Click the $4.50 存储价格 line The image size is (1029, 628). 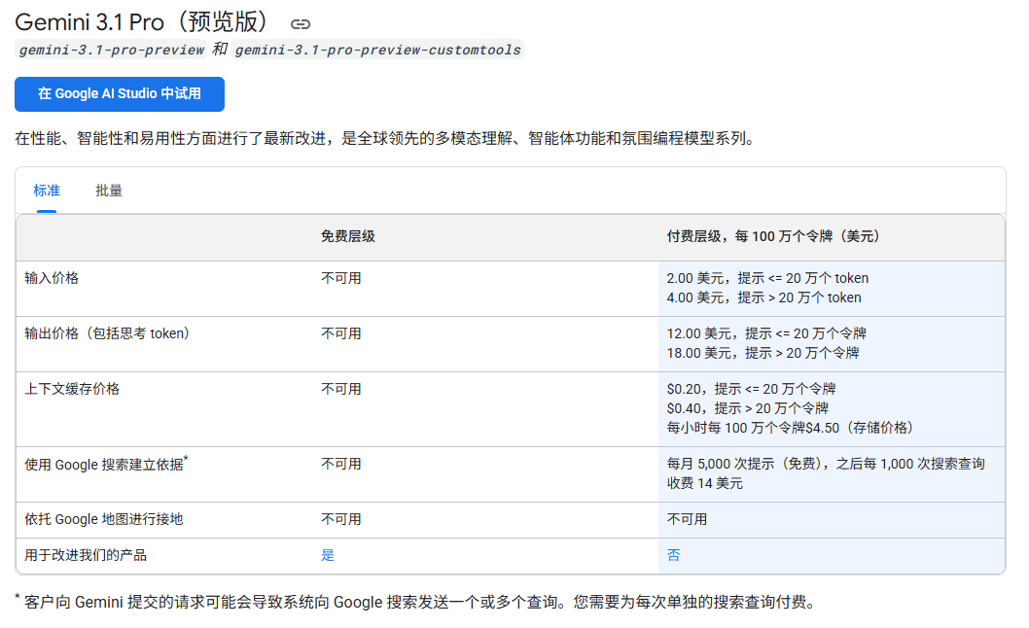(x=790, y=428)
